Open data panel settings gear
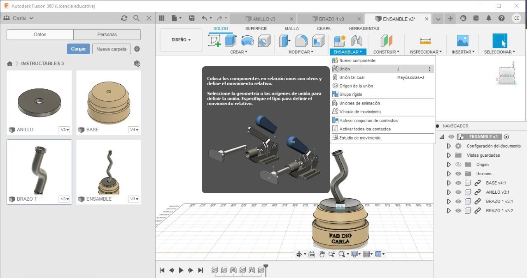The image size is (527, 278). (137, 49)
